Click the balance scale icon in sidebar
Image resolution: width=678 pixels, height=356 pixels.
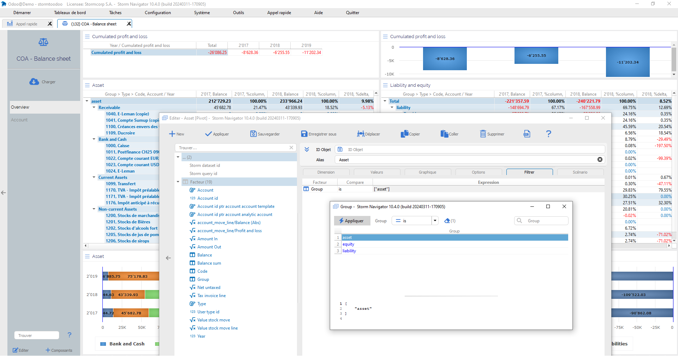[x=43, y=42]
